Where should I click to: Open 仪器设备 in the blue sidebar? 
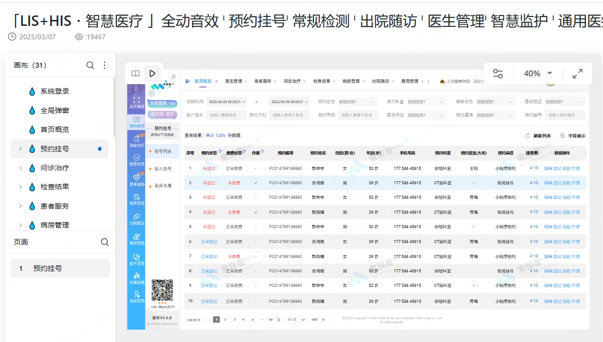pos(137,278)
